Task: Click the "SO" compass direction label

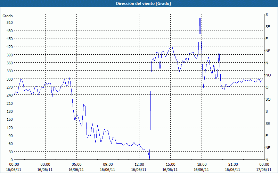Action: click(x=268, y=99)
